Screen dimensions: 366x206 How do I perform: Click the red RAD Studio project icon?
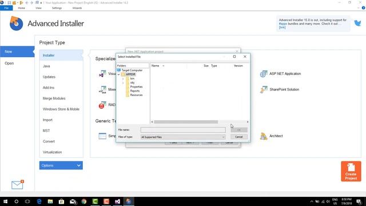pos(102,105)
